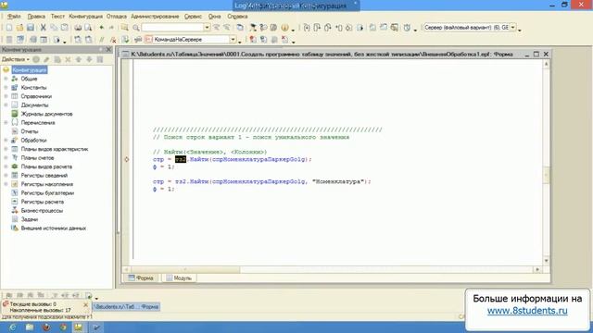Click the Step Out debug icon
The image size is (593, 333).
(x=327, y=28)
